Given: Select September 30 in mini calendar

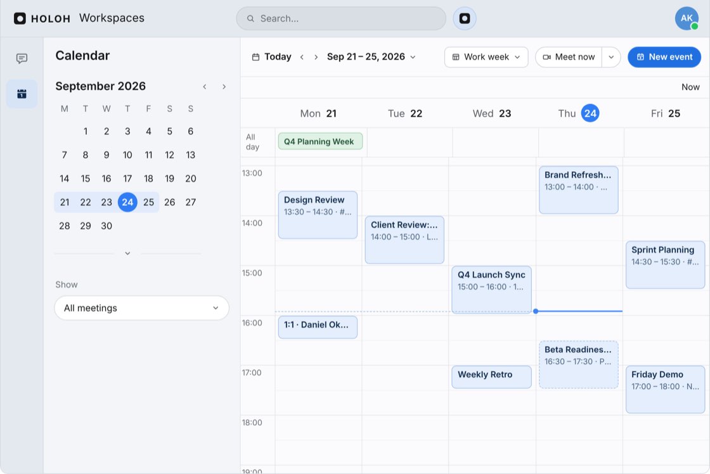Looking at the screenshot, I should pyautogui.click(x=106, y=226).
